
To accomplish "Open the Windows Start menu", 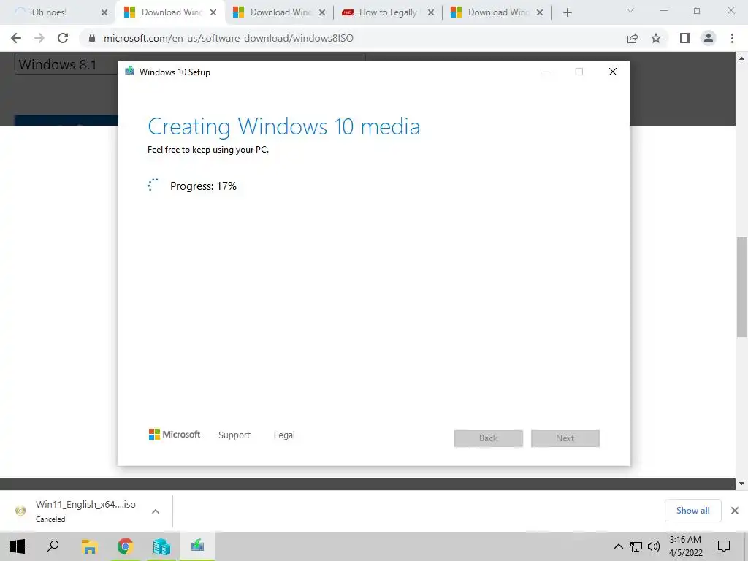I will coord(18,546).
